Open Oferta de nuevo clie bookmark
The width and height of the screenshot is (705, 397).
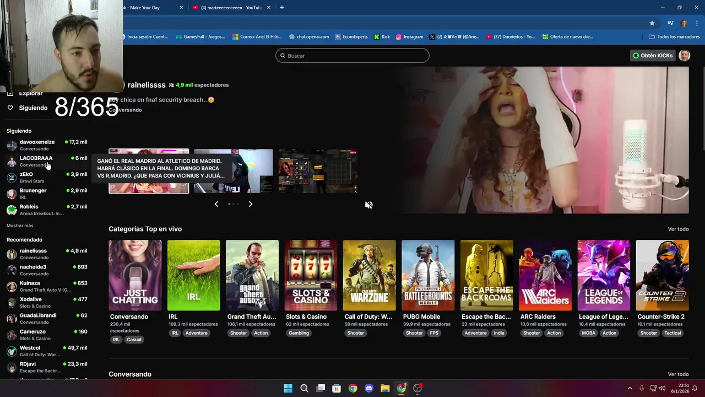tap(568, 37)
